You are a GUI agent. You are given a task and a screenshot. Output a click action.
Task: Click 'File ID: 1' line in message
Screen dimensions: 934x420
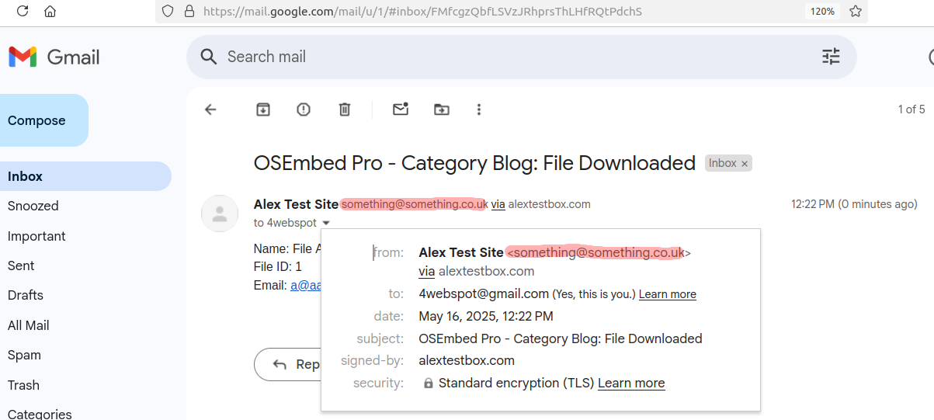click(x=277, y=266)
